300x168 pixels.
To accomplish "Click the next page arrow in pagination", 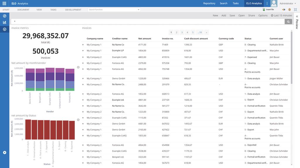I will click(x=207, y=32).
